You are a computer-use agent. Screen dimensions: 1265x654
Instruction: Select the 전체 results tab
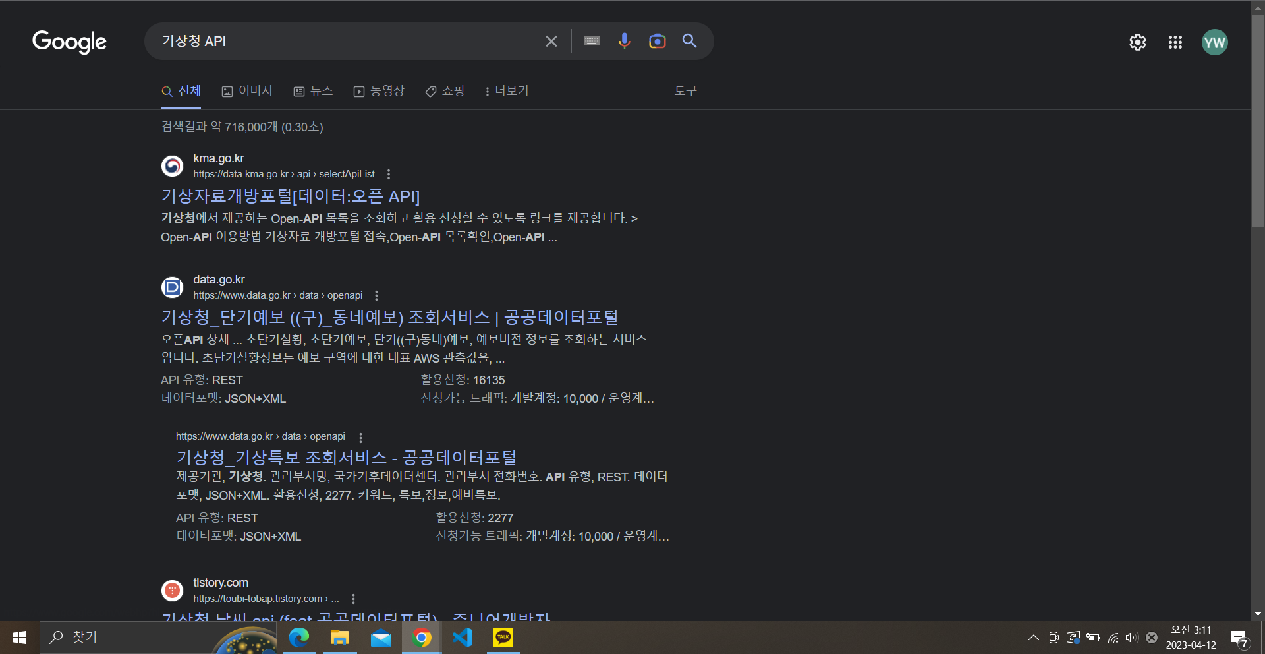pyautogui.click(x=181, y=91)
